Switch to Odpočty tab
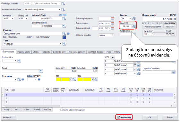 tap(46, 52)
